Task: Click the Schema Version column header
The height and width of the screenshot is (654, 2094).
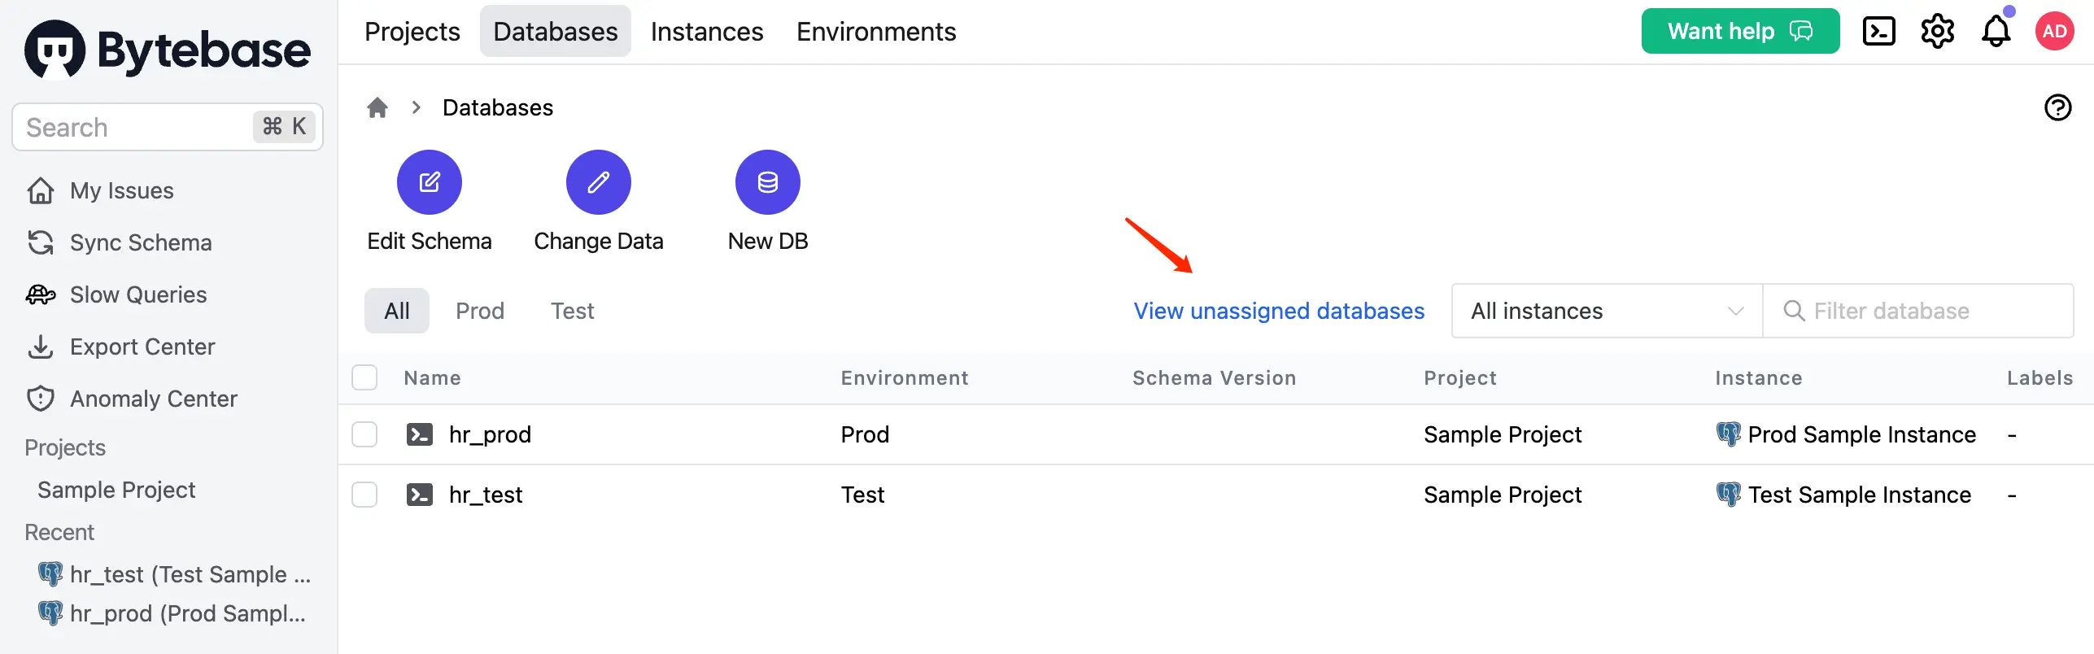Action: click(1215, 377)
